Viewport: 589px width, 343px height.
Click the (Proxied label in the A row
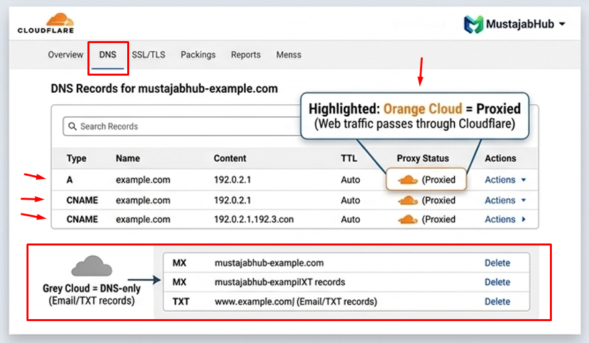(439, 180)
